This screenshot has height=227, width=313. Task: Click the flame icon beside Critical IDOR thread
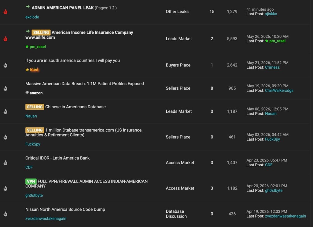(6, 163)
